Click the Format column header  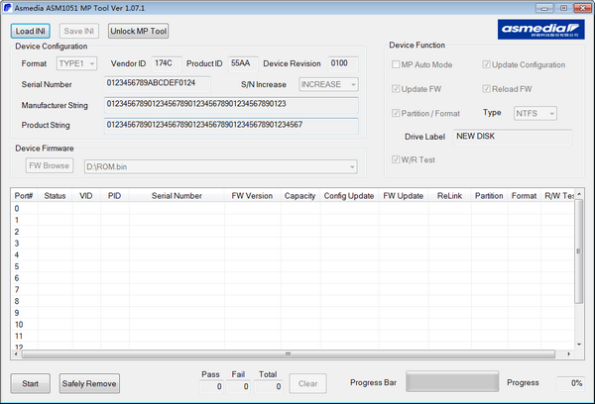[x=524, y=196]
